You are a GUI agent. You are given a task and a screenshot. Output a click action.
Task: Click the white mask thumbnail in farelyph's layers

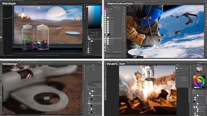pyautogui.click(x=92, y=41)
